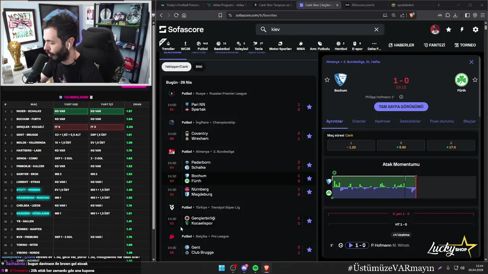Favorite the Bochum team in detail panel
The width and height of the screenshot is (488, 274).
point(327,80)
